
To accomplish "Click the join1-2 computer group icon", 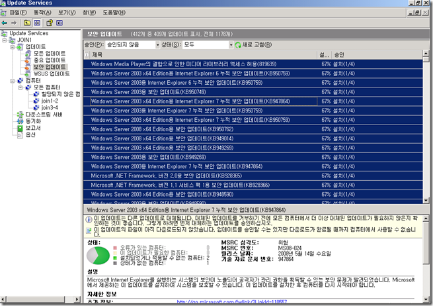I will tap(36, 101).
